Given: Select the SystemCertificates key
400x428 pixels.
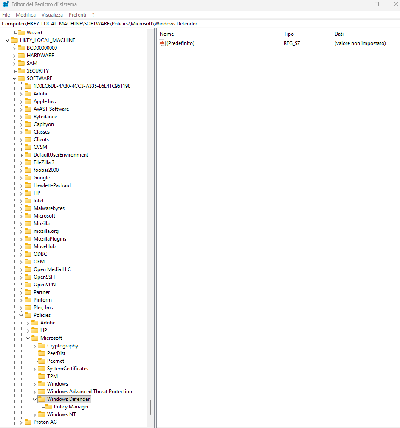Looking at the screenshot, I should (x=68, y=369).
